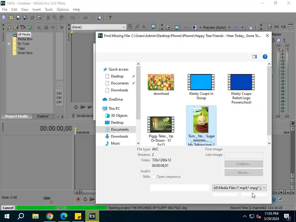Click the green 100 % progress bar

(61, 208)
